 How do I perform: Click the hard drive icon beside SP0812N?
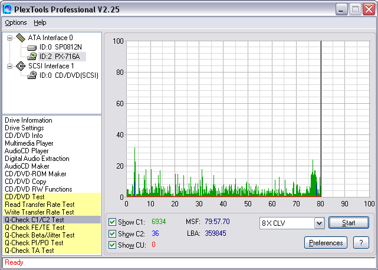coord(32,48)
